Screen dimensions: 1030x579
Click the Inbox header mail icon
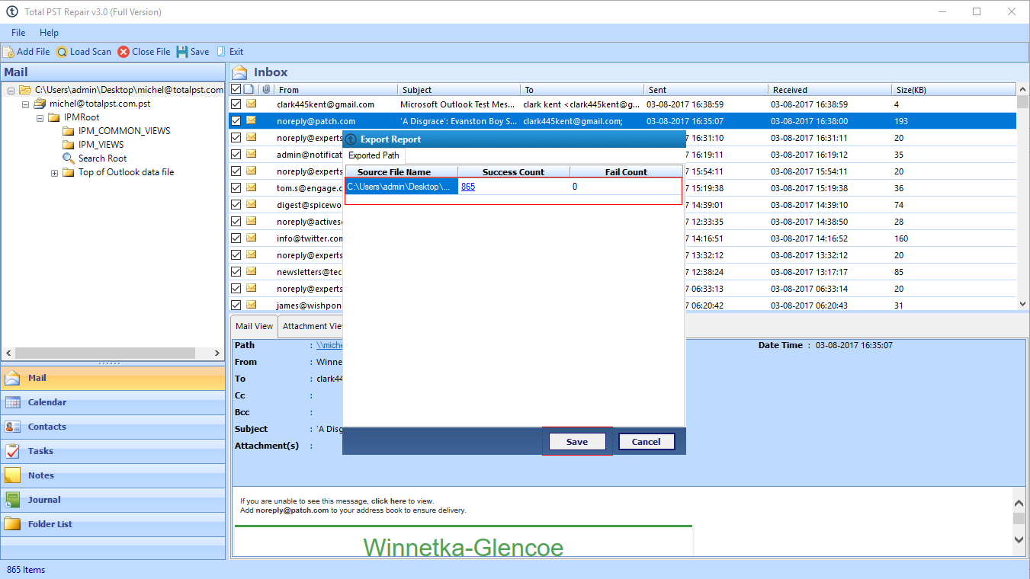pyautogui.click(x=240, y=72)
